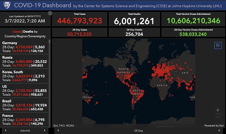Viewport: 226px width, 134px height.
Task: Select the Cases sorting tab
Action: click(x=17, y=32)
